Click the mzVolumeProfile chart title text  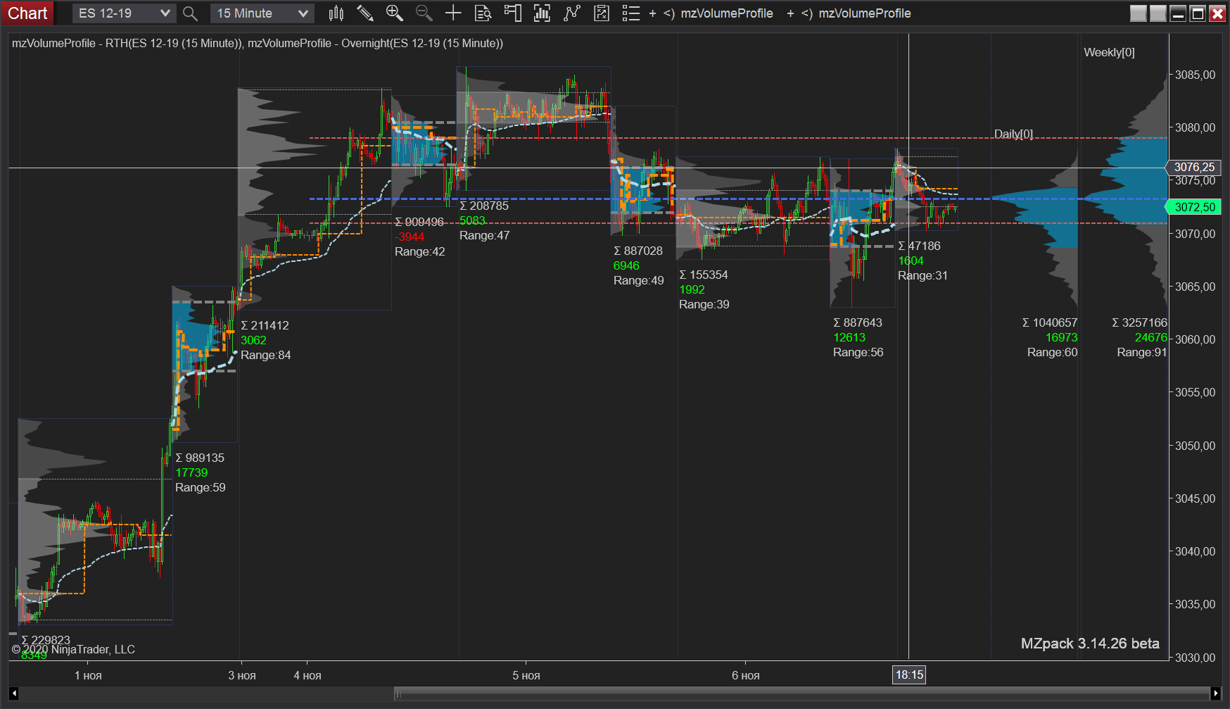[x=258, y=43]
